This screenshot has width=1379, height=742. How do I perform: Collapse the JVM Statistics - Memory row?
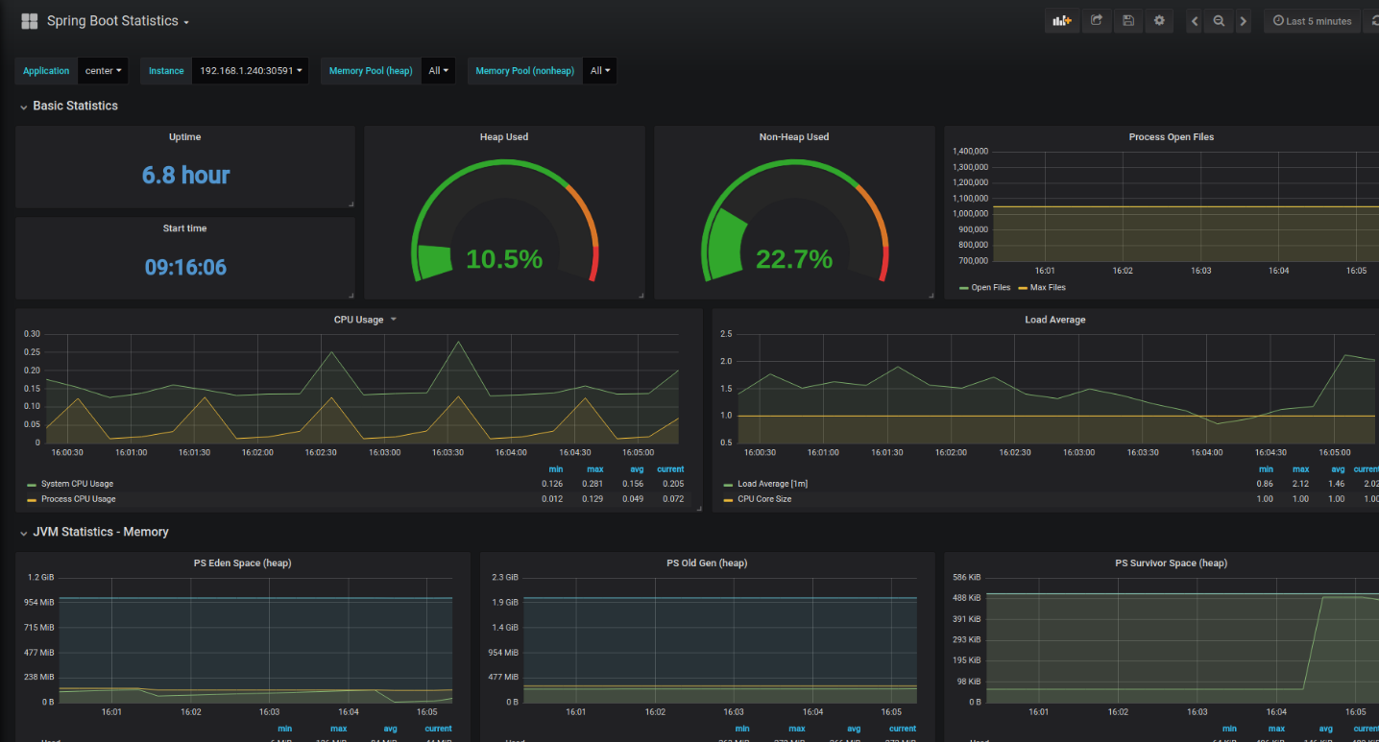coord(94,532)
